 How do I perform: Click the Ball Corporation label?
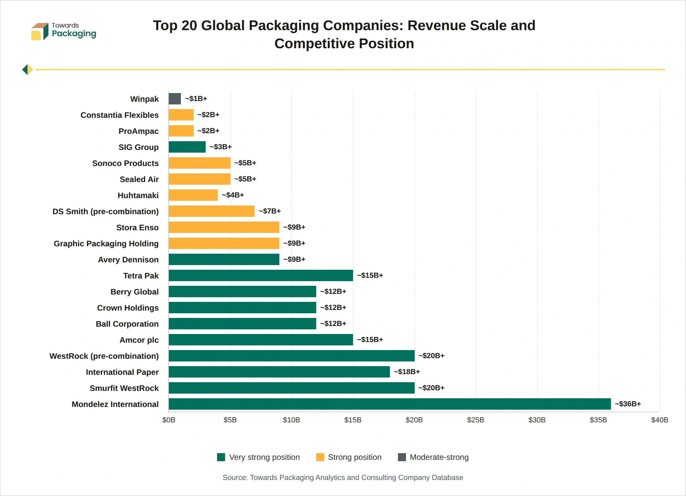click(x=127, y=324)
